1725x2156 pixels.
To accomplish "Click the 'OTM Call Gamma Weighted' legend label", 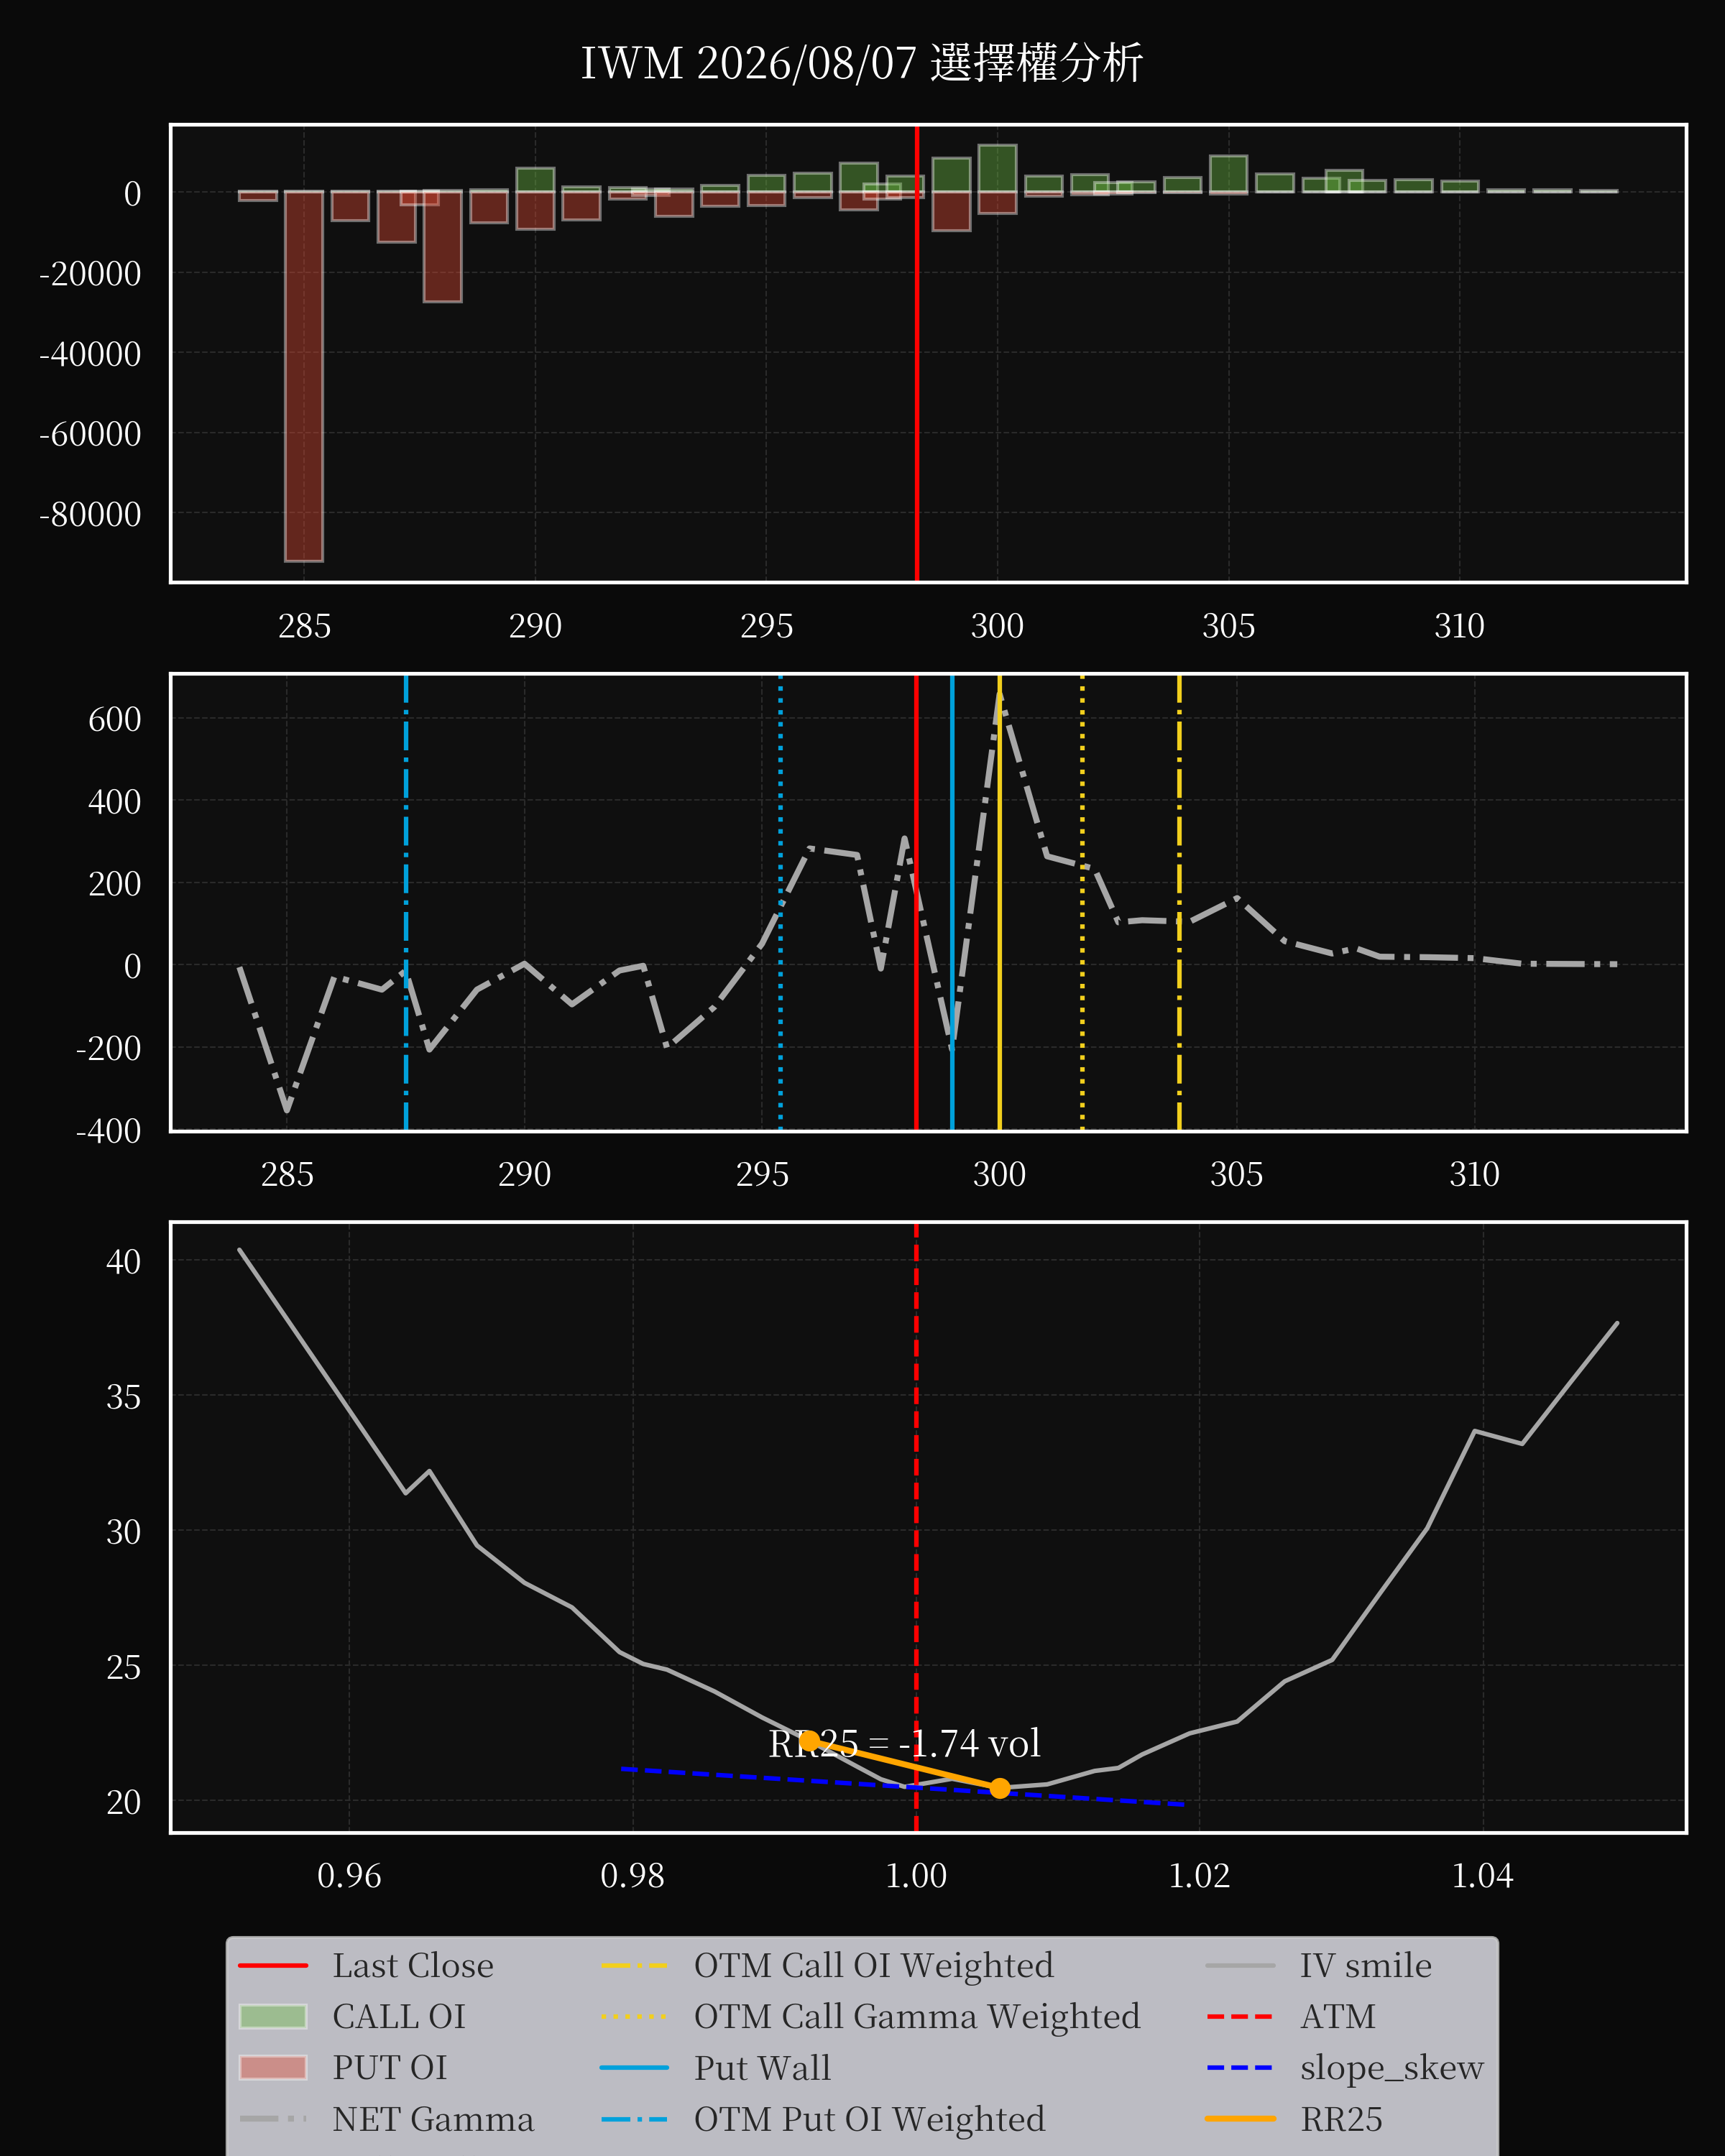I will click(x=917, y=2016).
